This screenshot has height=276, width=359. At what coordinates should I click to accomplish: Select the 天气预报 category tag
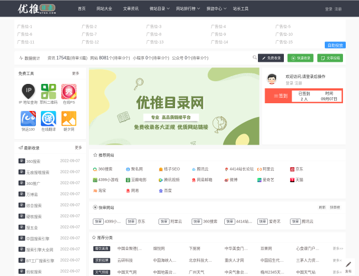(102, 272)
